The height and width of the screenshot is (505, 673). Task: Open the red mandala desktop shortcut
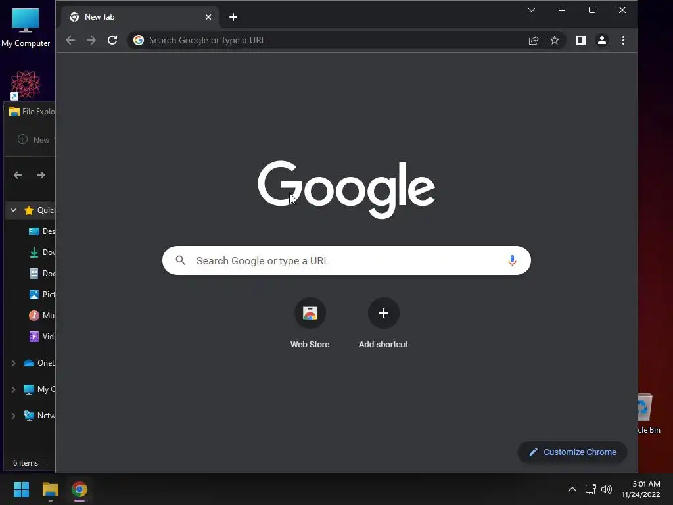click(x=26, y=85)
